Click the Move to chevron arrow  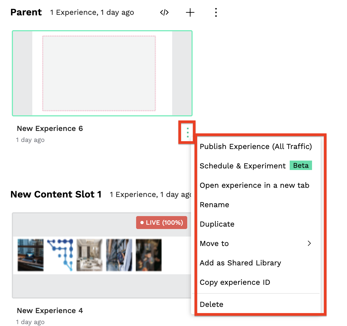coord(309,243)
